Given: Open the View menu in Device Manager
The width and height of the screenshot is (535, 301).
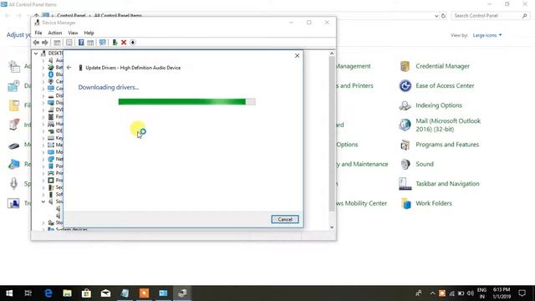Looking at the screenshot, I should coord(73,33).
